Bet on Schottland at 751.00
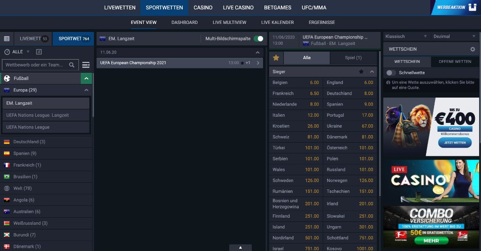 pos(349,238)
